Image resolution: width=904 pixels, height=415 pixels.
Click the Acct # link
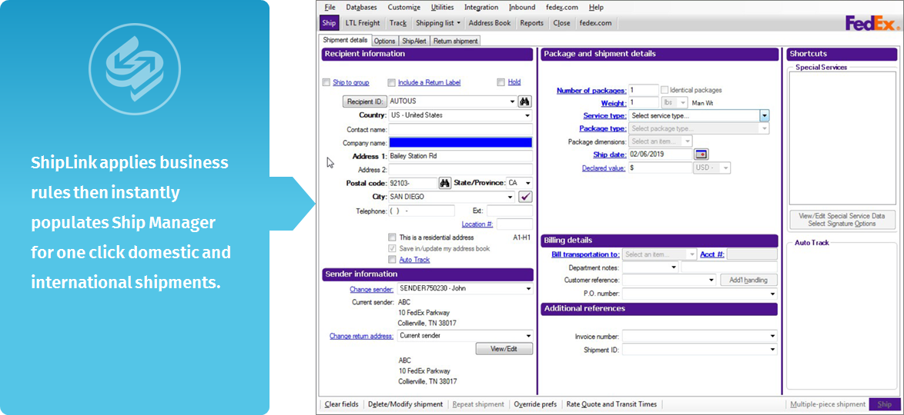(712, 254)
